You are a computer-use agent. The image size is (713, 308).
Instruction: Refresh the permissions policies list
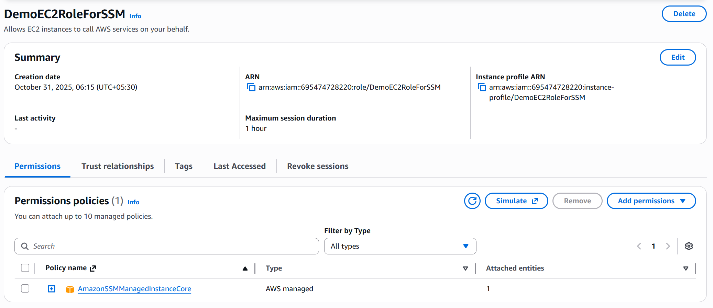click(472, 201)
